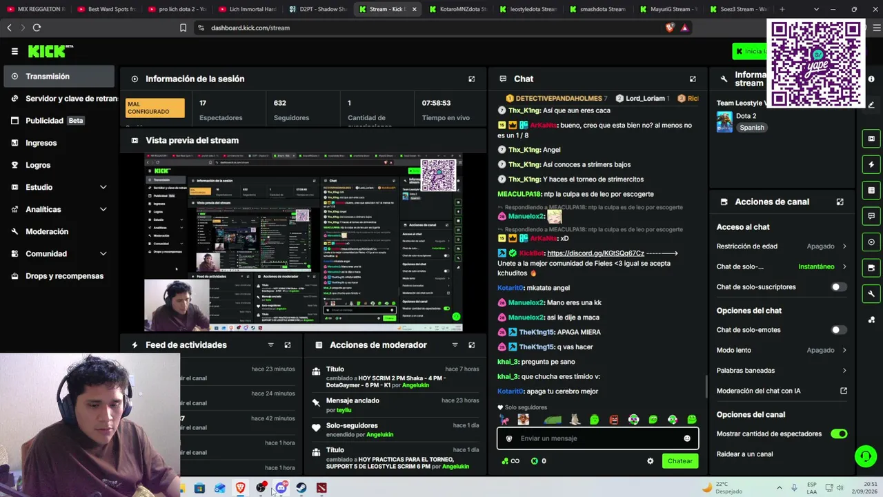Select the white cat emote
Screen dimensions: 883x497
point(575,419)
